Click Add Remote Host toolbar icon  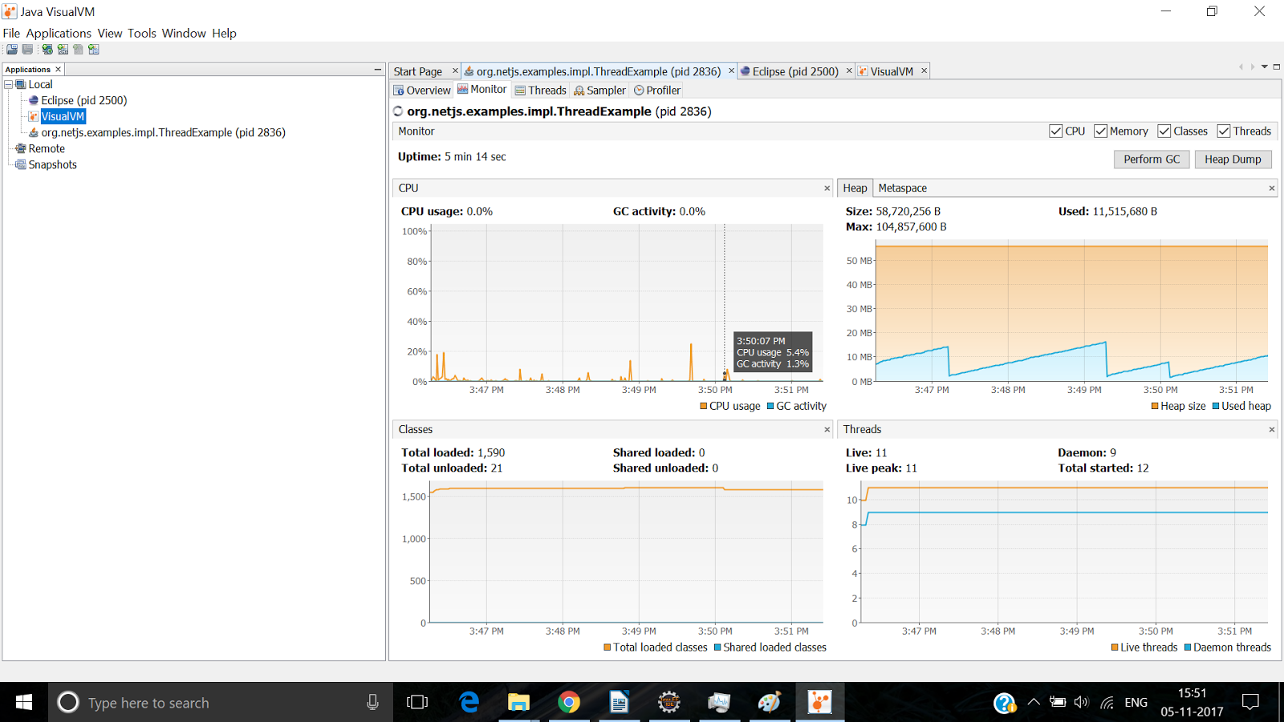[x=47, y=50]
